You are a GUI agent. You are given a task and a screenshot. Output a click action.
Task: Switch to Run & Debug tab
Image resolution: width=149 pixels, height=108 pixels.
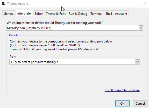tap(78, 13)
